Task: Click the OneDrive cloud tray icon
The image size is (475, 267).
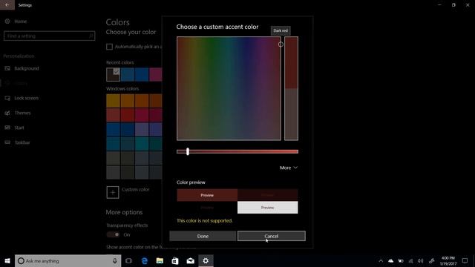Action: [391, 261]
